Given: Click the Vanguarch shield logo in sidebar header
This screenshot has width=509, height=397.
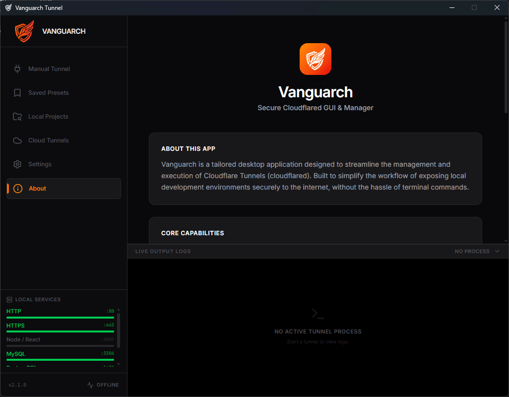Looking at the screenshot, I should pos(24,31).
